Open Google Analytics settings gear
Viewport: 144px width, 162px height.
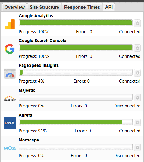[x=137, y=23]
